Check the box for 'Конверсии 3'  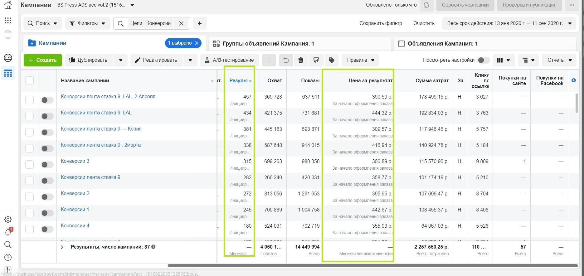[x=29, y=164]
